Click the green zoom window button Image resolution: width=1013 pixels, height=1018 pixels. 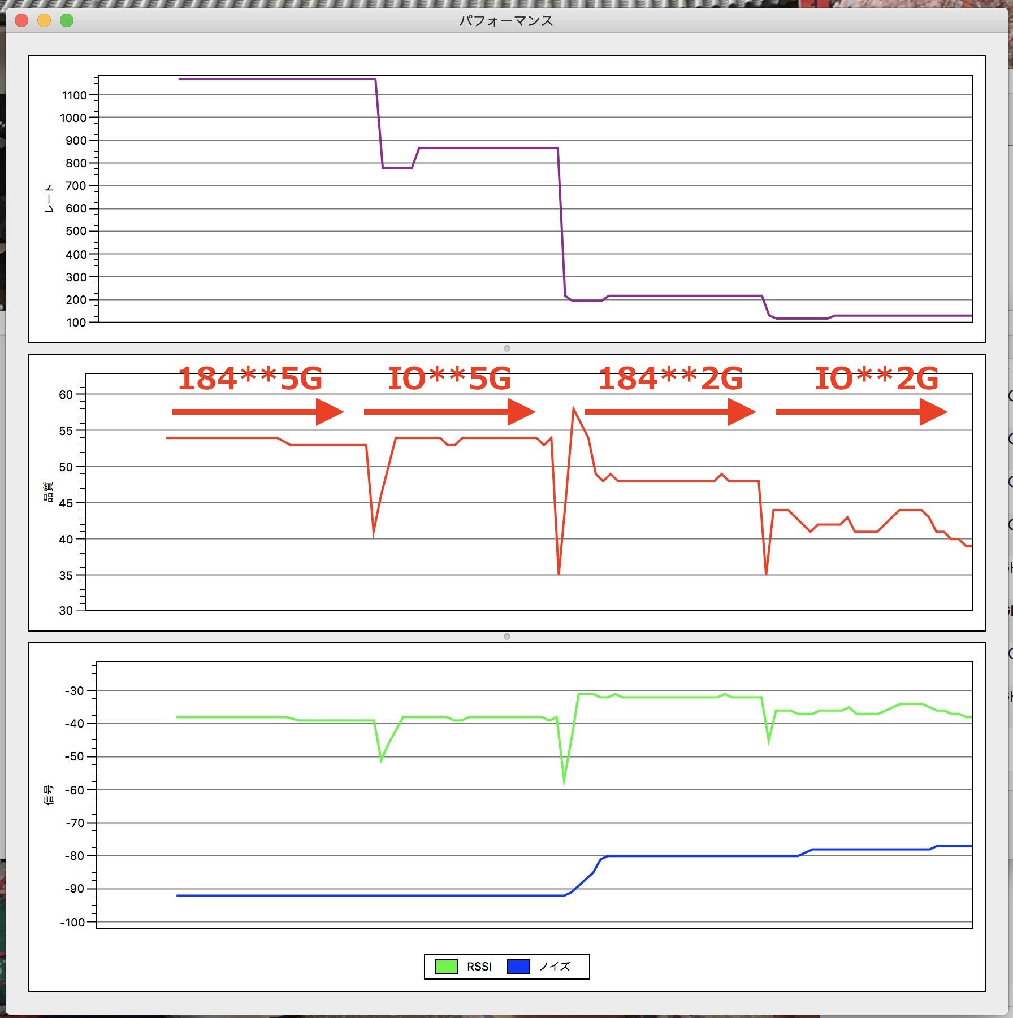(67, 21)
